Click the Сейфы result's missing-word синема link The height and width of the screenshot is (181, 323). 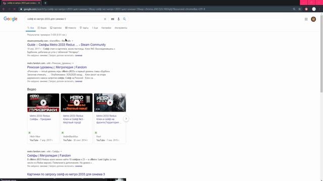click(x=79, y=166)
